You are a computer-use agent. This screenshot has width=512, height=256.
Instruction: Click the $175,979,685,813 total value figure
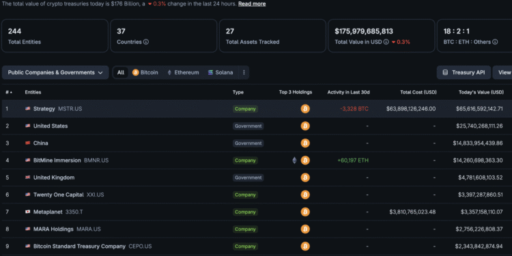tap(364, 31)
